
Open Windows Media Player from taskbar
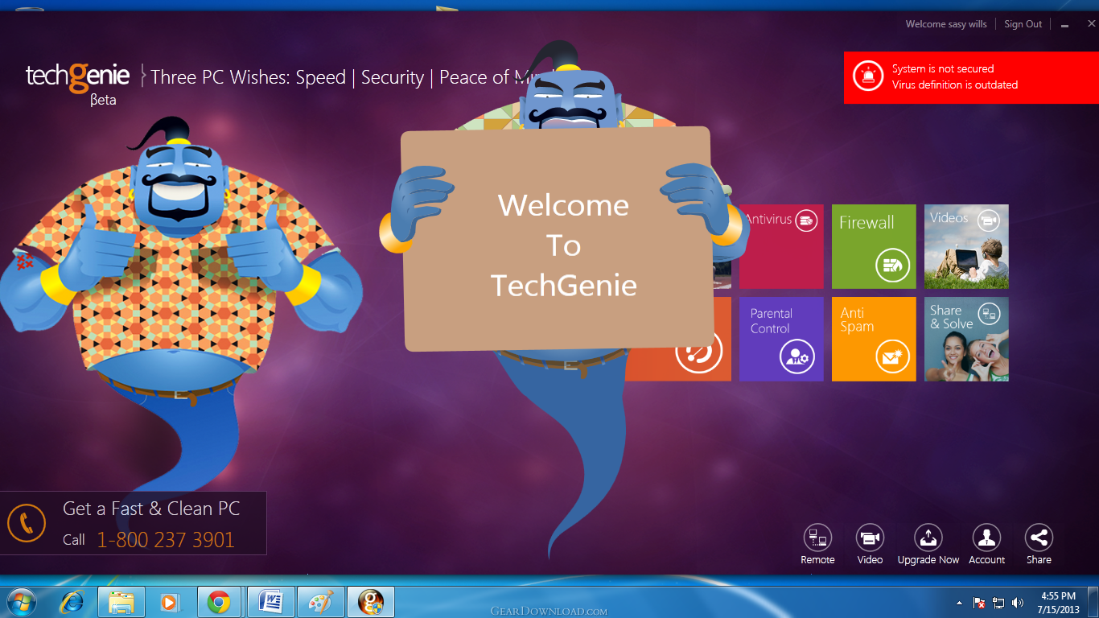(x=170, y=602)
